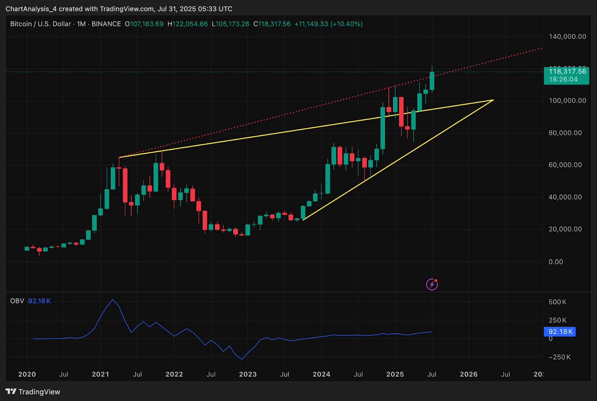Screen dimensions: 597x401
Task: Click the 2021 label on time axis
Action: coord(100,374)
